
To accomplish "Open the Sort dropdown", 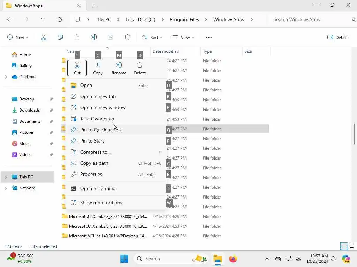I will [152, 38].
